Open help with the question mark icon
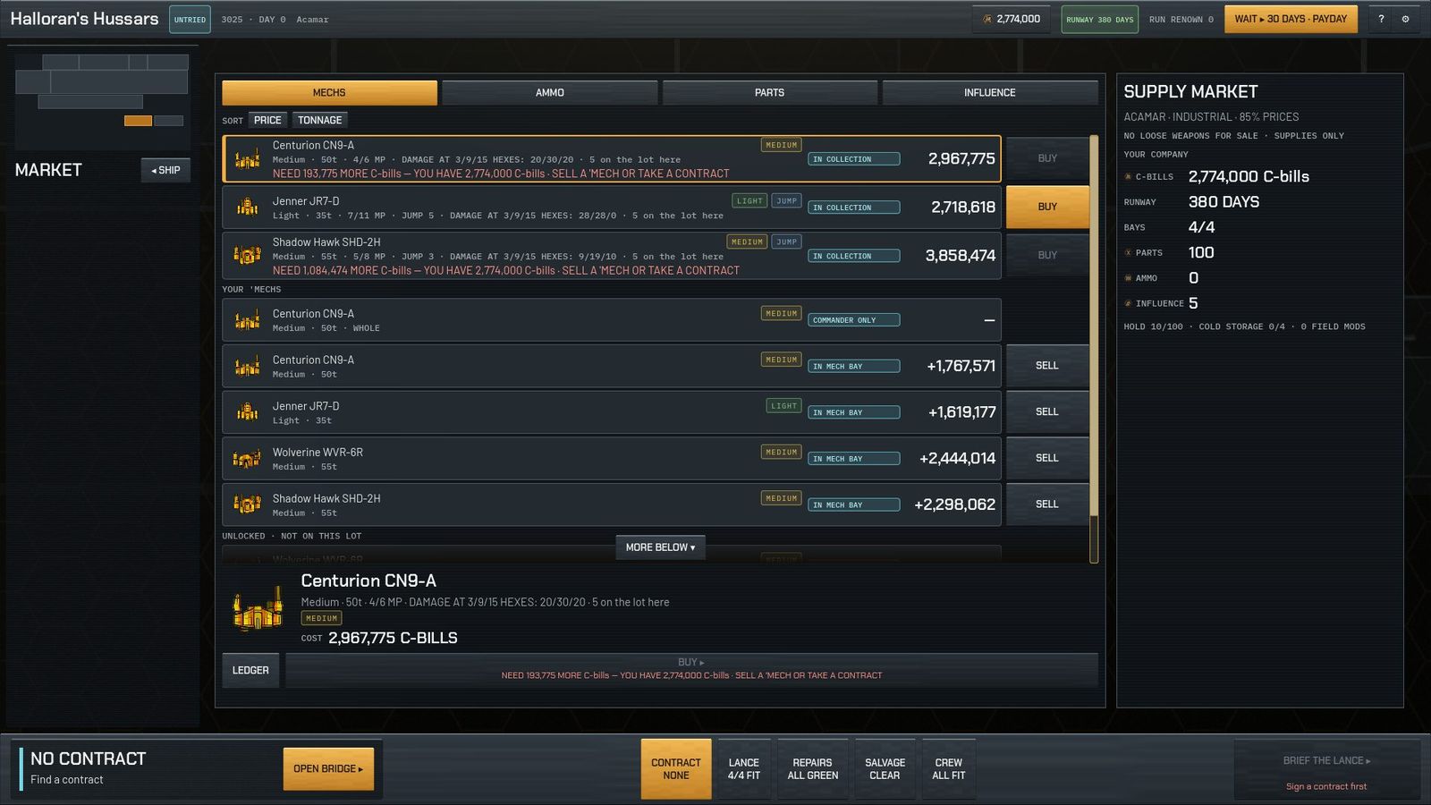This screenshot has width=1431, height=805. point(1381,19)
